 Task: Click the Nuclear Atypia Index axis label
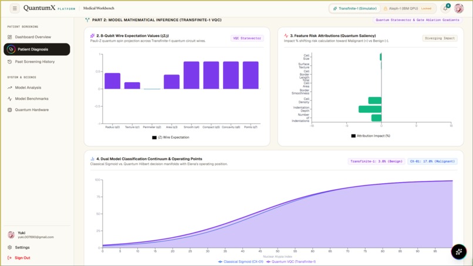click(278, 257)
